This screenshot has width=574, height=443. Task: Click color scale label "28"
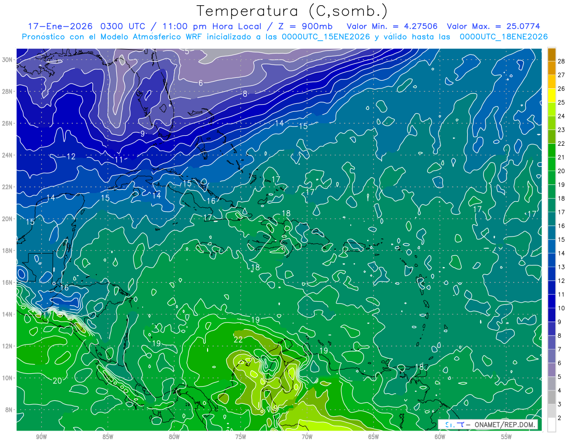562,61
